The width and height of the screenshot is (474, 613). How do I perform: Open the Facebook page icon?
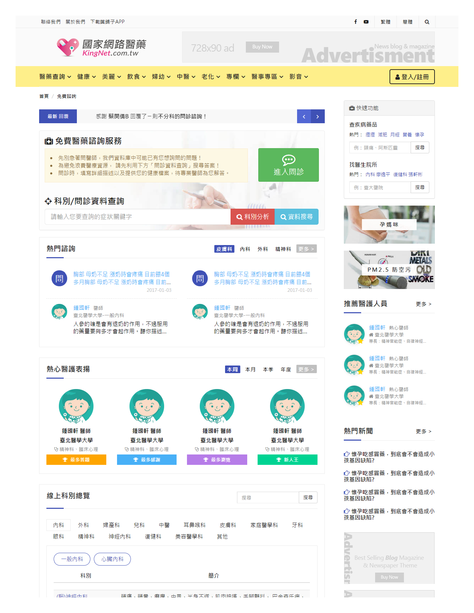[355, 22]
